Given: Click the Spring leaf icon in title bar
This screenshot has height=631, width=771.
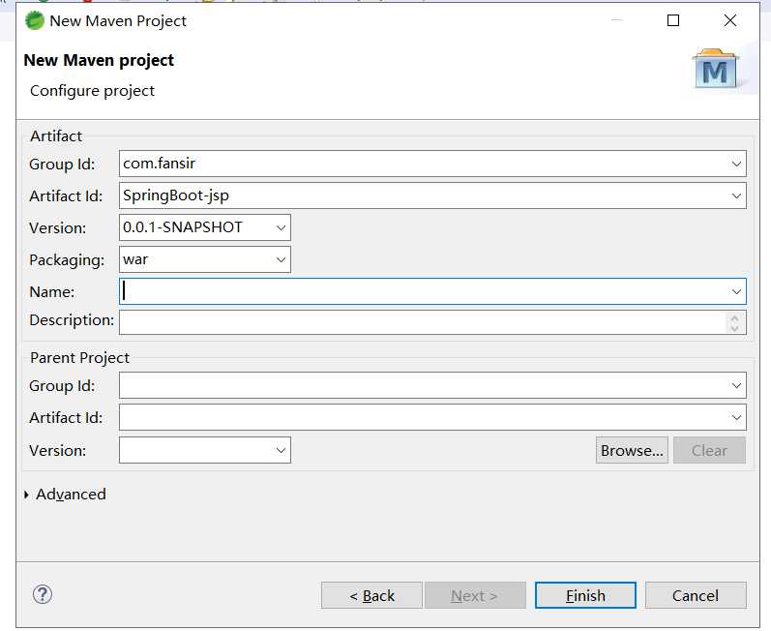Looking at the screenshot, I should (35, 20).
